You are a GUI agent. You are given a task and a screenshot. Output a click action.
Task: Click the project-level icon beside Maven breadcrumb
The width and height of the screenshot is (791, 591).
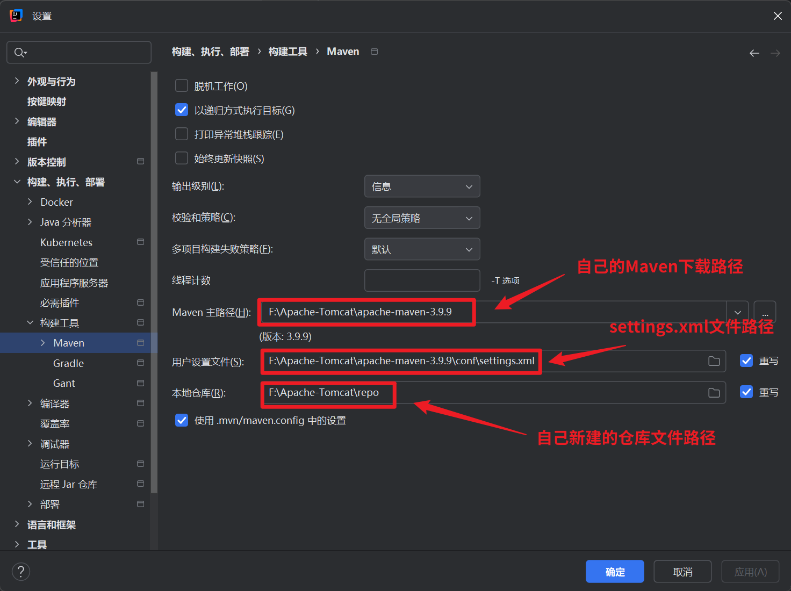pos(375,52)
